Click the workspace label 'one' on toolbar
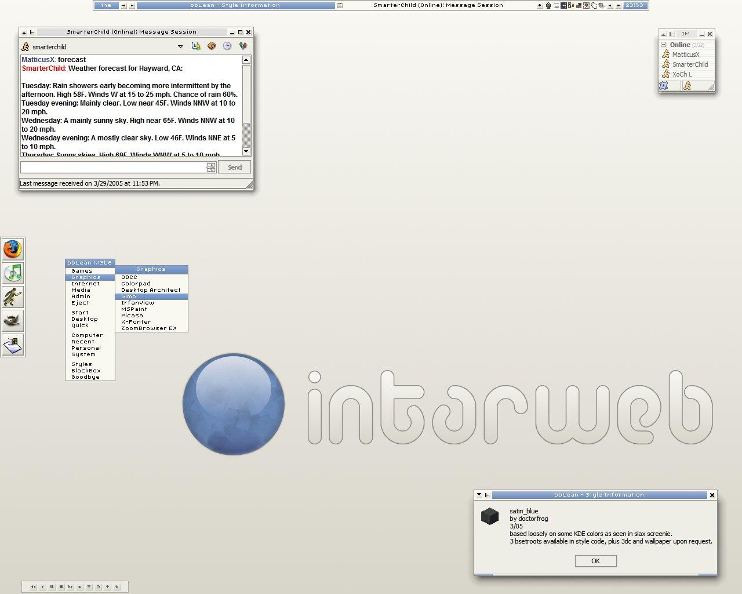Screen dimensions: 742x594 (106, 5)
